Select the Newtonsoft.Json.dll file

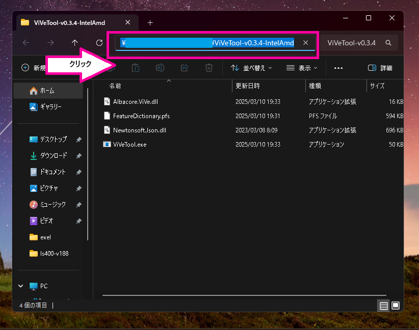140,130
